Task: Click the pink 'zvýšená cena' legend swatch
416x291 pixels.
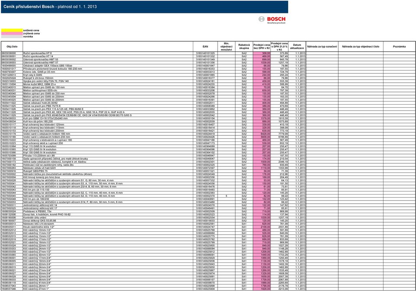Action: click(12, 34)
